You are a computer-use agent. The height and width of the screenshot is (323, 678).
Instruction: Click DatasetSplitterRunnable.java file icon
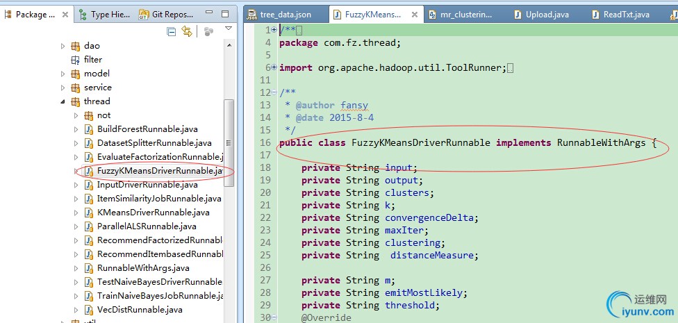(89, 143)
